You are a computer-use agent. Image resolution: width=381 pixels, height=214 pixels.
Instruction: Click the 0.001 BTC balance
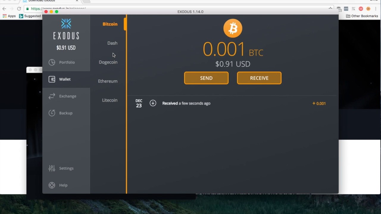pyautogui.click(x=233, y=49)
